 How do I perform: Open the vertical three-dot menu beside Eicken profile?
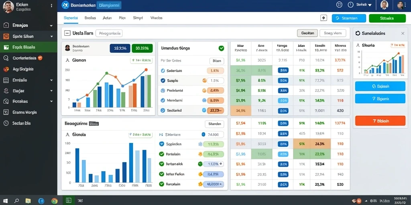tap(51, 6)
